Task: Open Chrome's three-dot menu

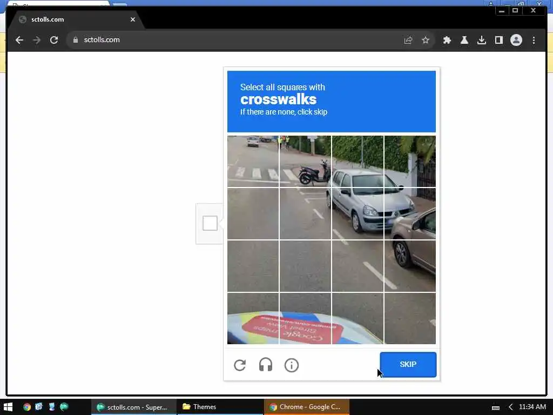Action: pos(534,40)
